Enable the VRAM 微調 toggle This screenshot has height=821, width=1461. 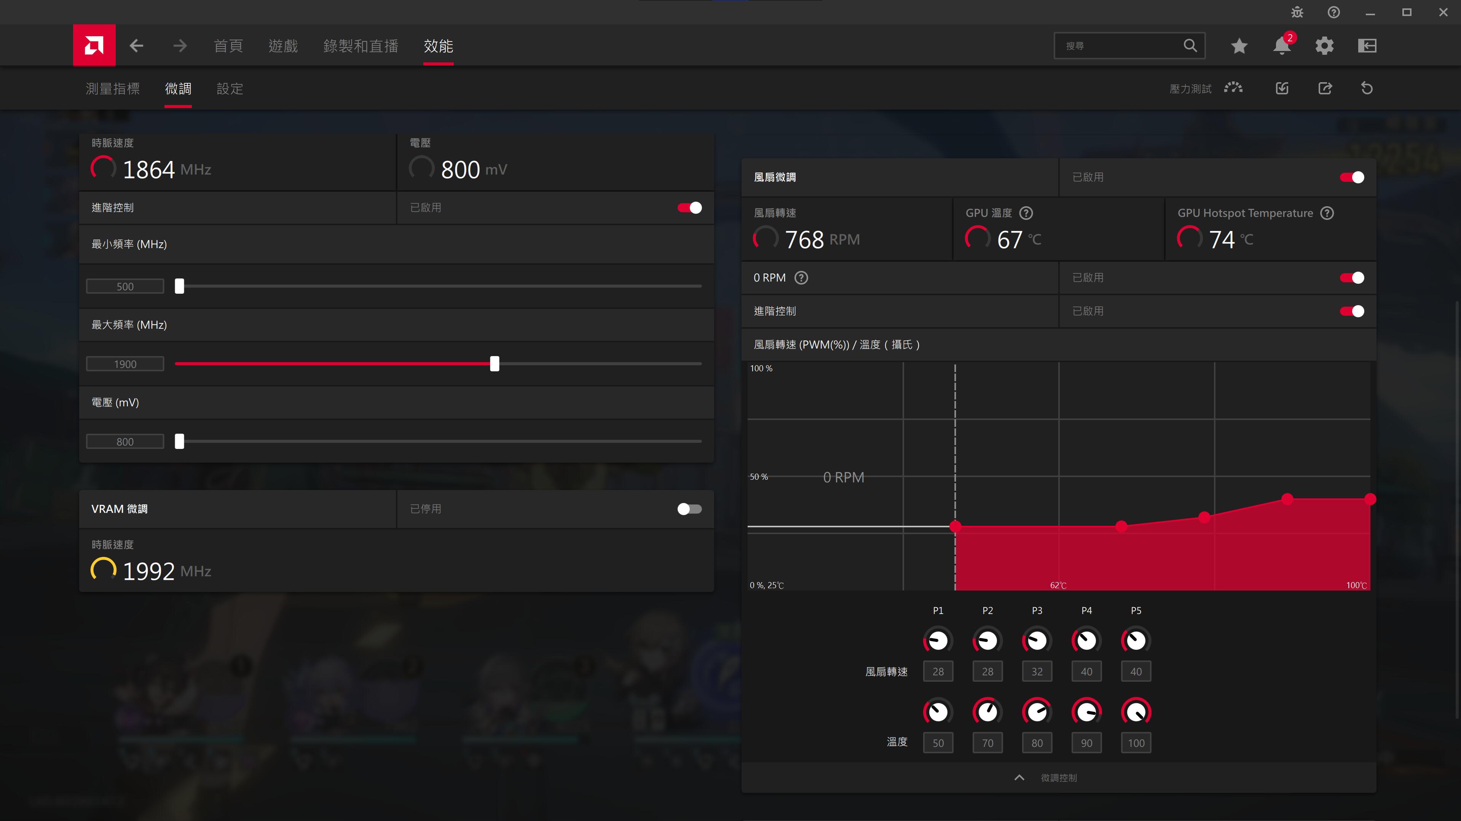pyautogui.click(x=689, y=509)
